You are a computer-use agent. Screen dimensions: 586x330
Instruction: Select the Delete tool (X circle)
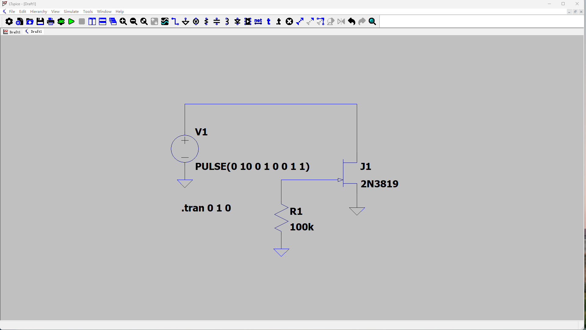[x=289, y=21]
